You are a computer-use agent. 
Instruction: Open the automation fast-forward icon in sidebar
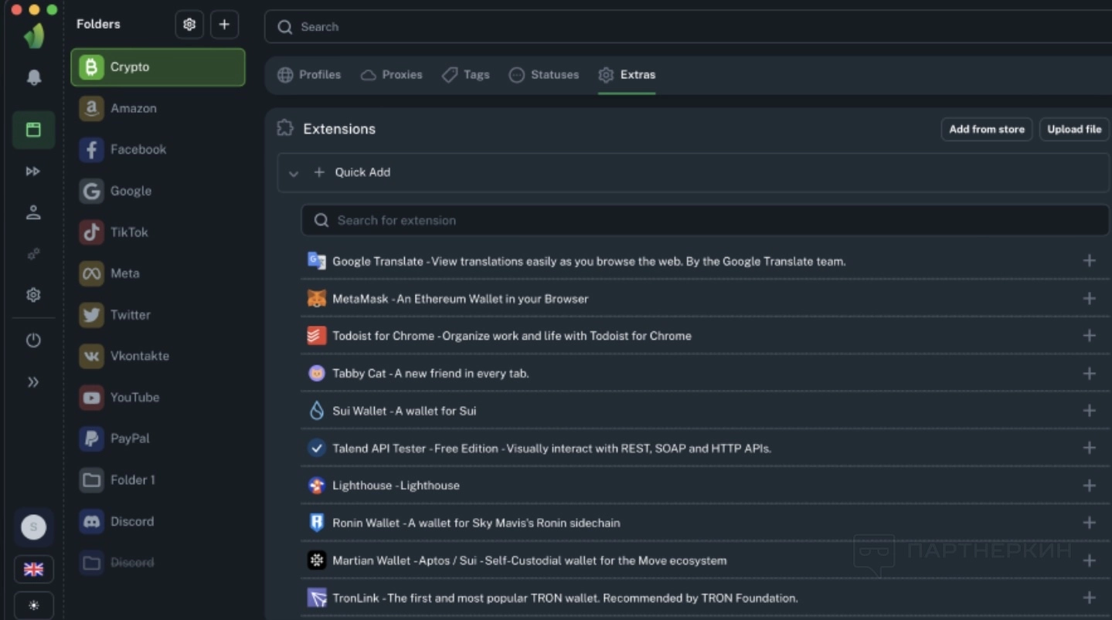point(33,171)
